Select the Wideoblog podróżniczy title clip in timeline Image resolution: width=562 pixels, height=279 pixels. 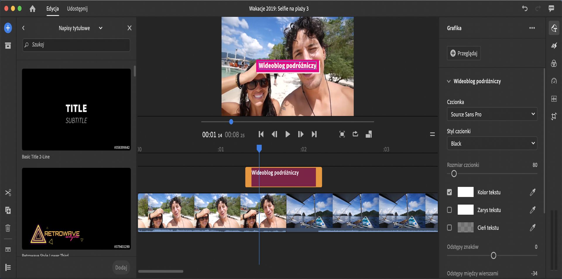click(x=284, y=177)
